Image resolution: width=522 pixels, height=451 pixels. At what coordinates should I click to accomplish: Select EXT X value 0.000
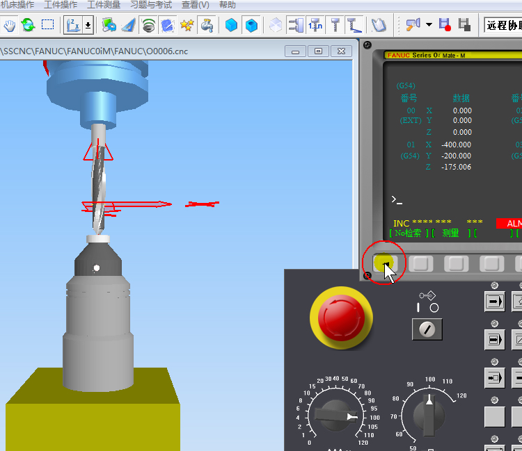[462, 110]
